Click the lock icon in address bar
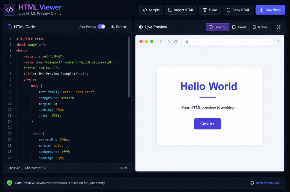Image resolution: width=290 pixels, height=192 pixels. pyautogui.click(x=187, y=42)
